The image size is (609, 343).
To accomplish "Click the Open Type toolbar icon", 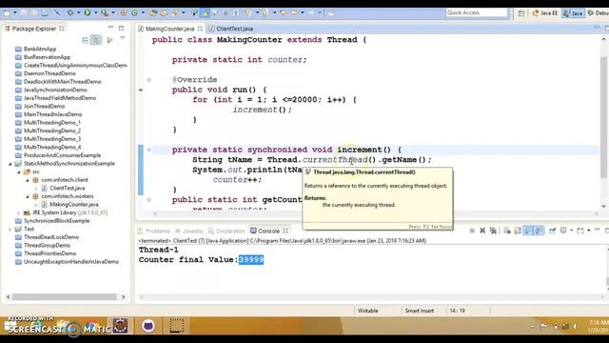I will pyautogui.click(x=153, y=12).
